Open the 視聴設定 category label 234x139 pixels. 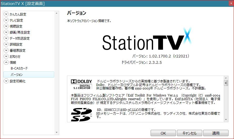(16, 26)
